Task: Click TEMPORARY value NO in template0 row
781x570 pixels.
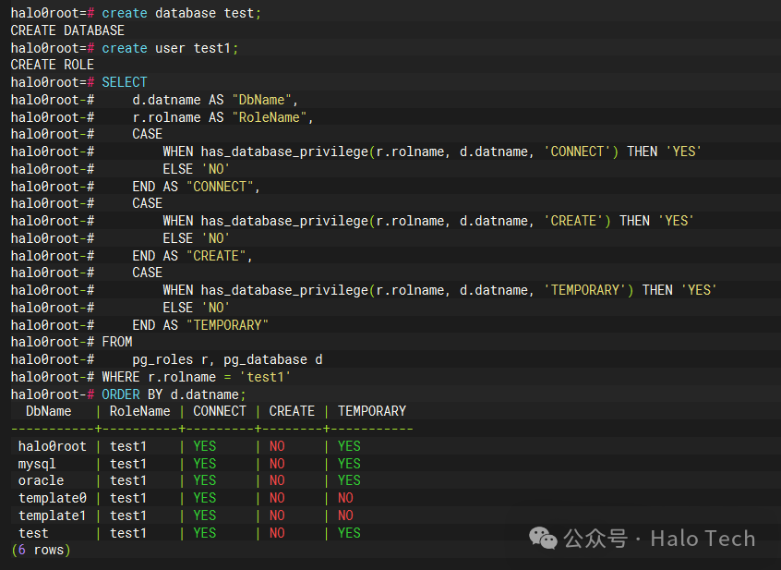Action: click(345, 498)
